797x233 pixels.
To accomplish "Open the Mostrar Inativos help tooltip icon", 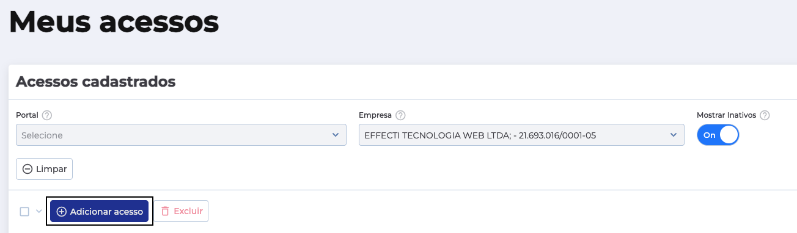I will coord(765,115).
